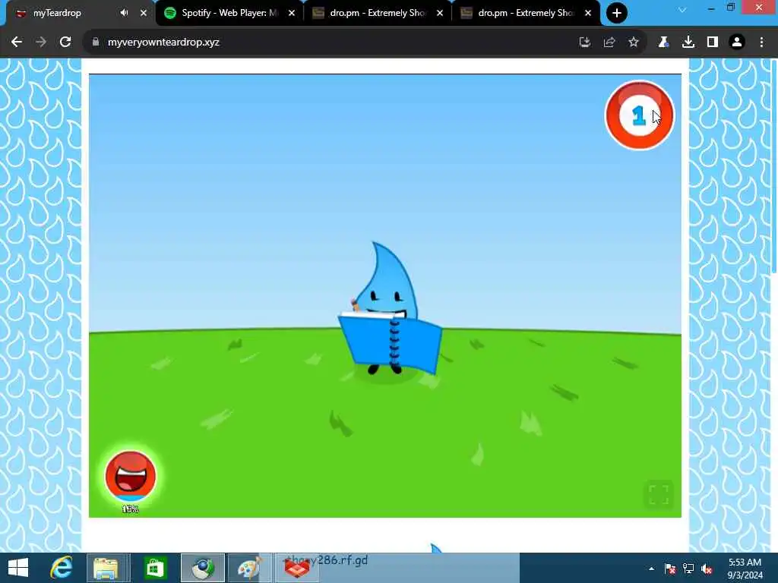Open the Windows Start menu
The height and width of the screenshot is (583, 778).
(x=18, y=568)
